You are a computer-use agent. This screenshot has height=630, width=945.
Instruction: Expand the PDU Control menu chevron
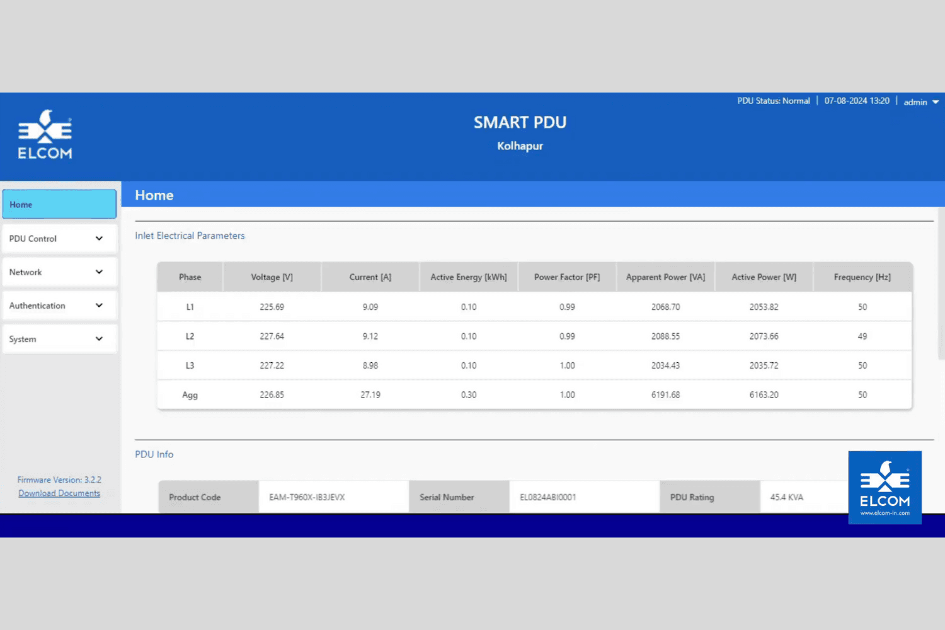(x=99, y=239)
